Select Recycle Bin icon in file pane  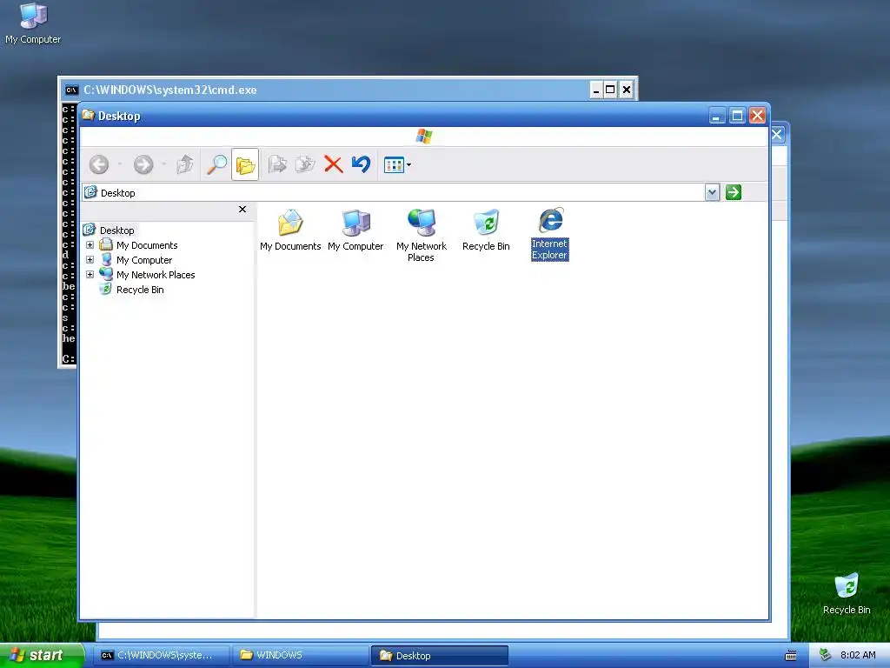486,230
